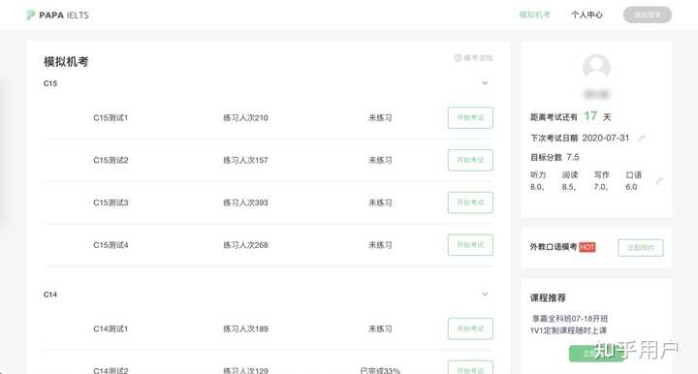Edit target score breakdown pencil icon

(659, 181)
